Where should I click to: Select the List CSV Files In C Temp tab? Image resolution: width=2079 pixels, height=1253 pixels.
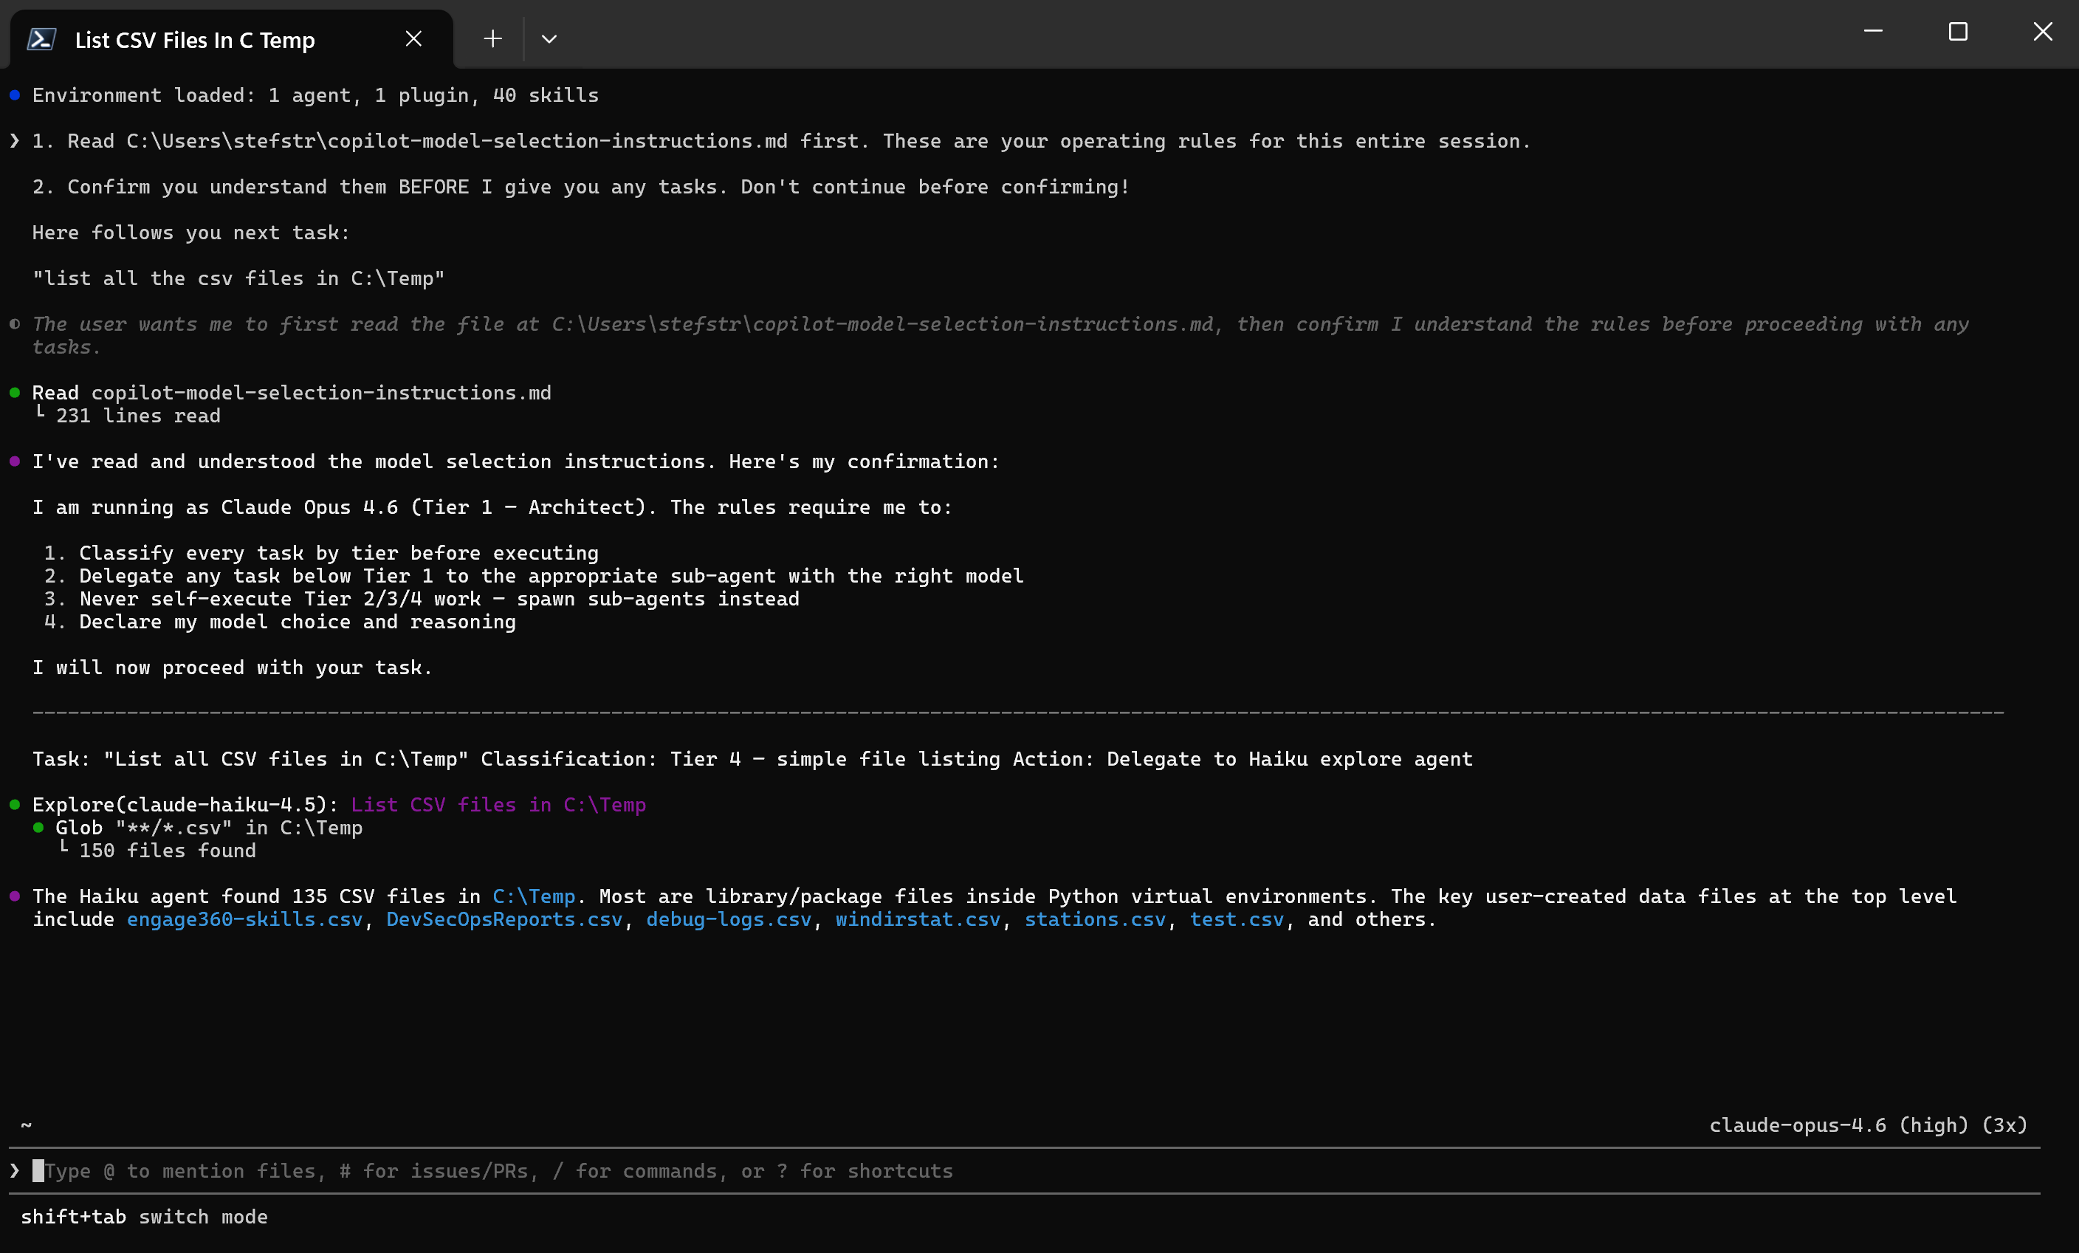click(x=195, y=40)
